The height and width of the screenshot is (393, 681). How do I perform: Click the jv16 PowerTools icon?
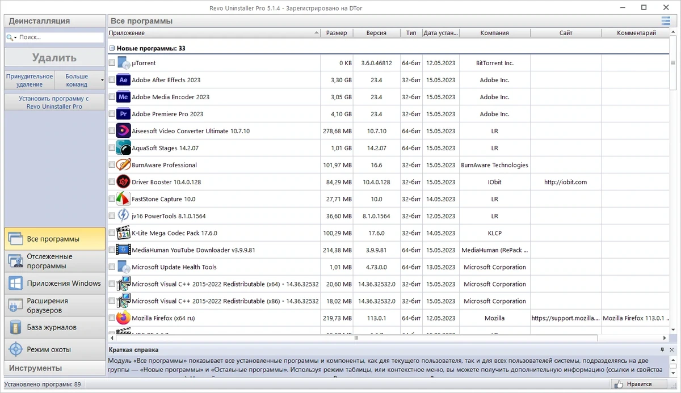[x=123, y=216]
